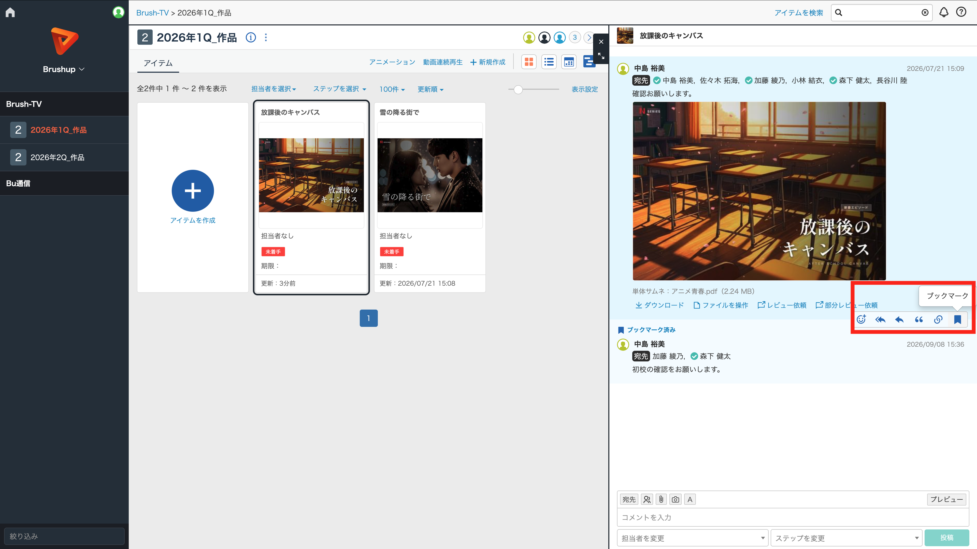The height and width of the screenshot is (549, 977).
Task: Open the Brushup workspace dropdown
Action: [64, 69]
